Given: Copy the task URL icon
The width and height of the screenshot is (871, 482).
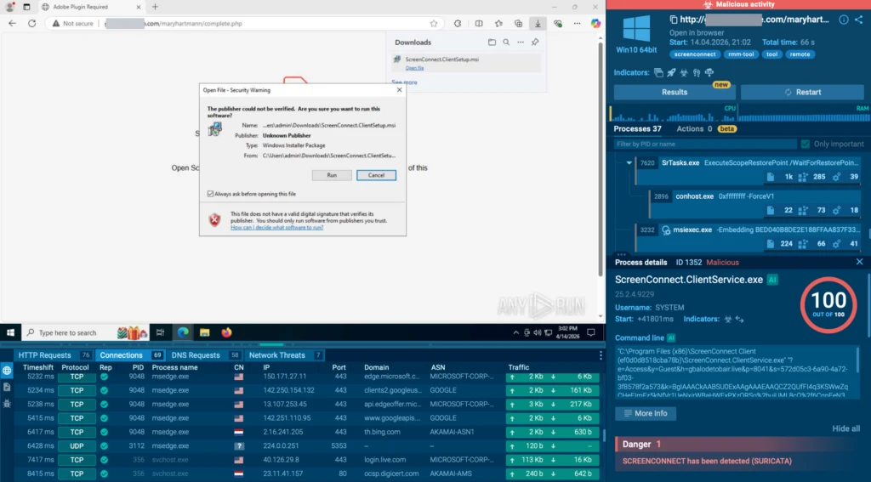Looking at the screenshot, I should point(674,20).
